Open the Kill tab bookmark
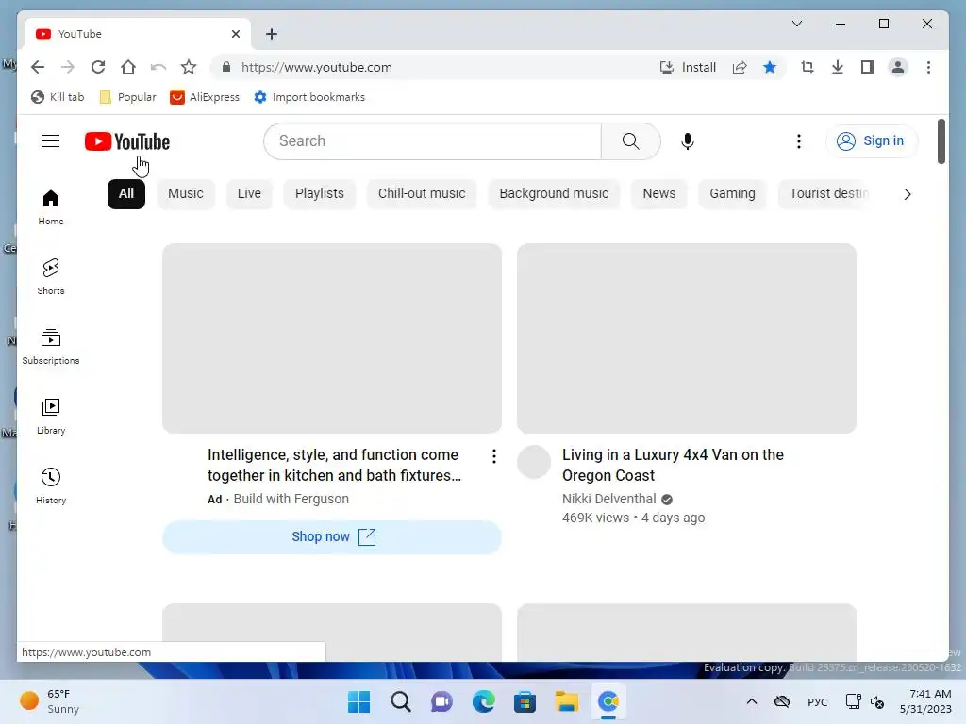Image resolution: width=966 pixels, height=724 pixels. 58,97
